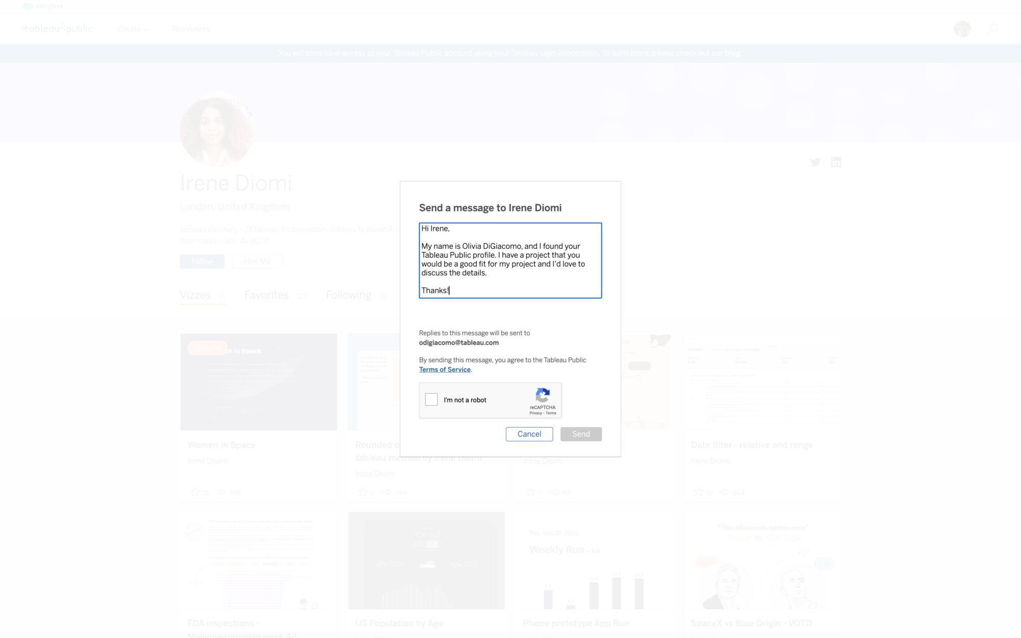
Task: Check the I'm not a robot checkbox
Action: click(x=431, y=400)
